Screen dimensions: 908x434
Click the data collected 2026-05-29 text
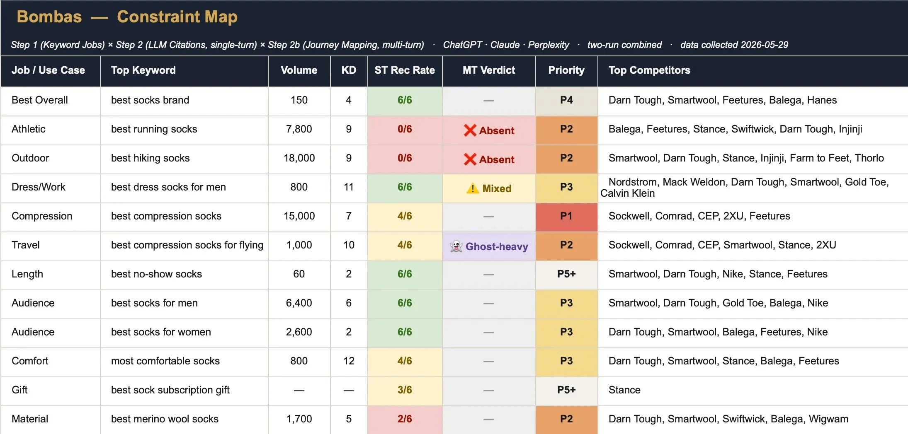tap(734, 45)
